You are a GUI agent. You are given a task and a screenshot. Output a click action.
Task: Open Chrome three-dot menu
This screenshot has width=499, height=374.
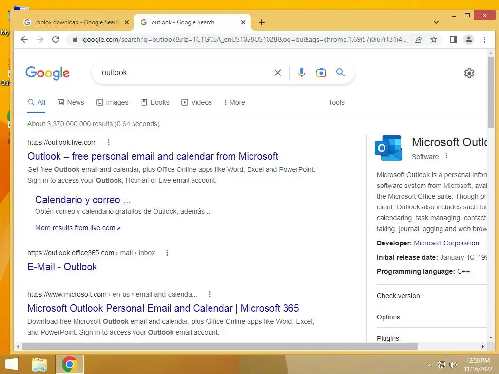pos(484,39)
